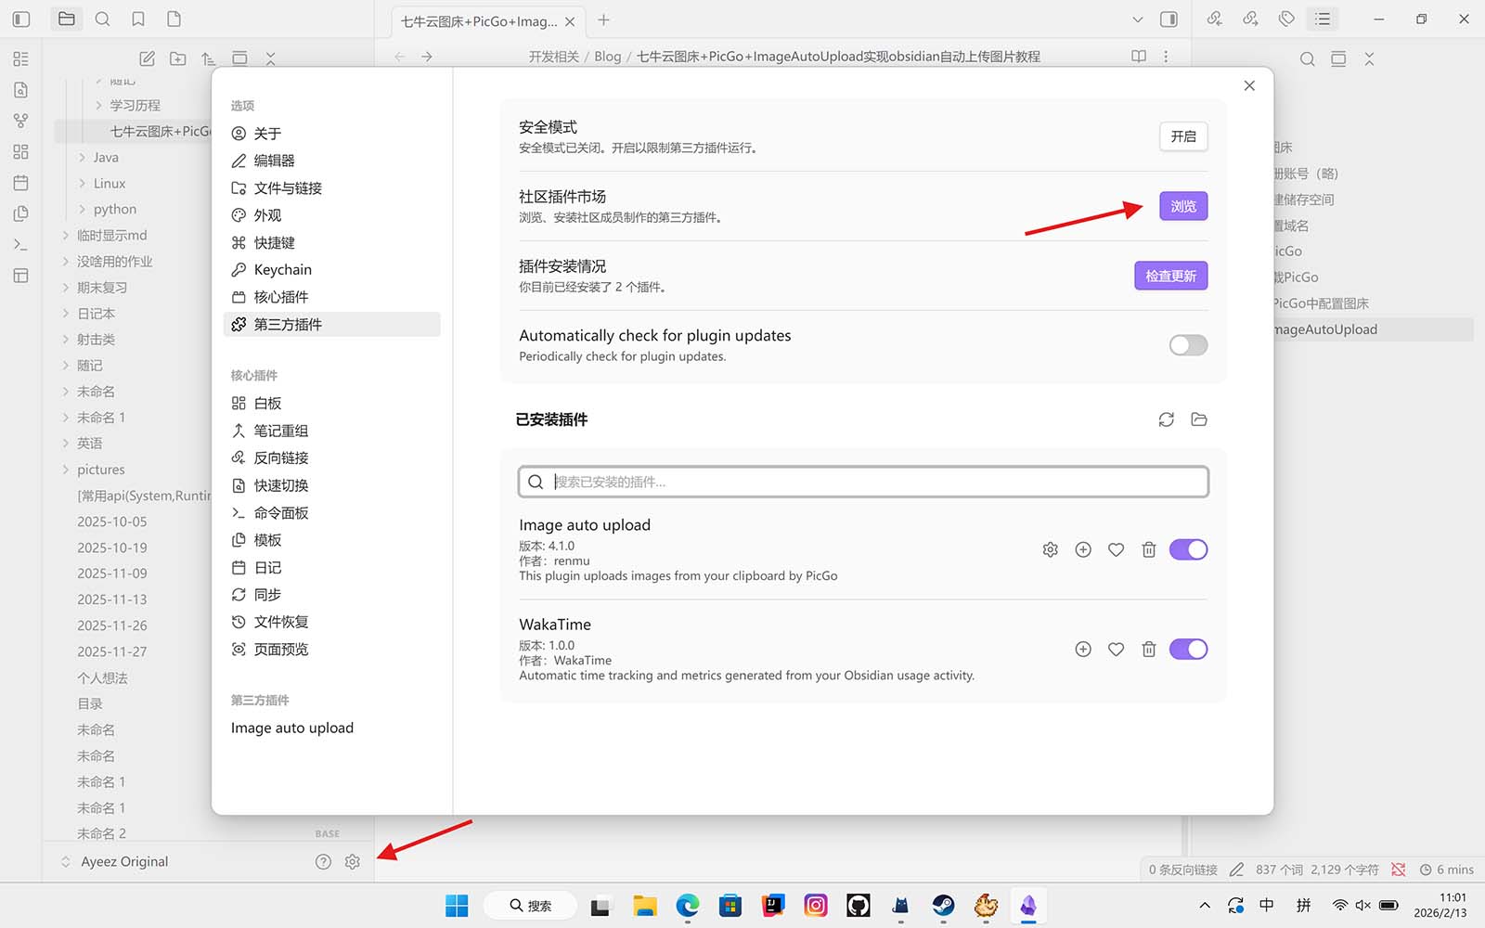Open the search icon in left sidebar

pos(103,19)
